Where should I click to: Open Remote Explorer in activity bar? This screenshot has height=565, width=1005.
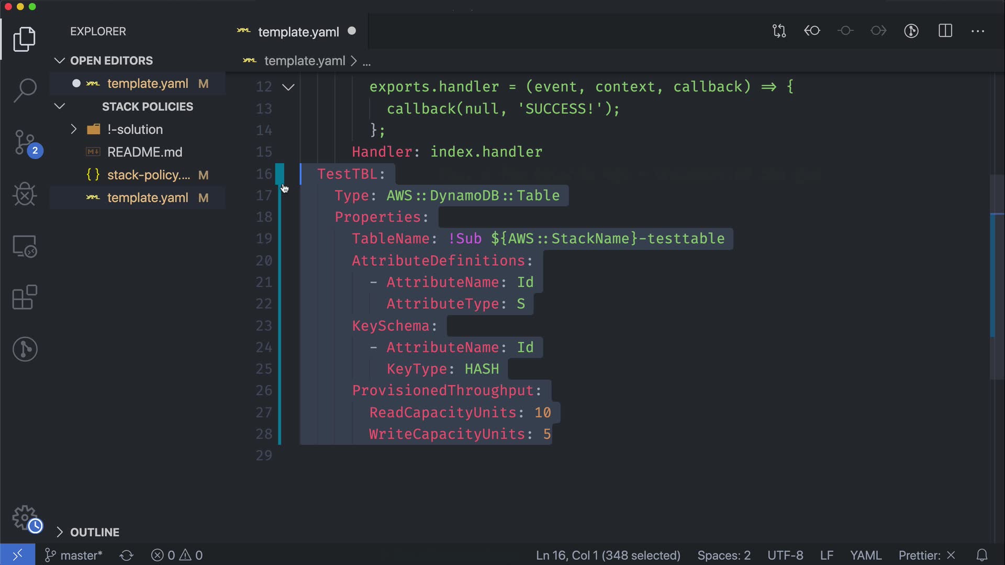click(25, 246)
